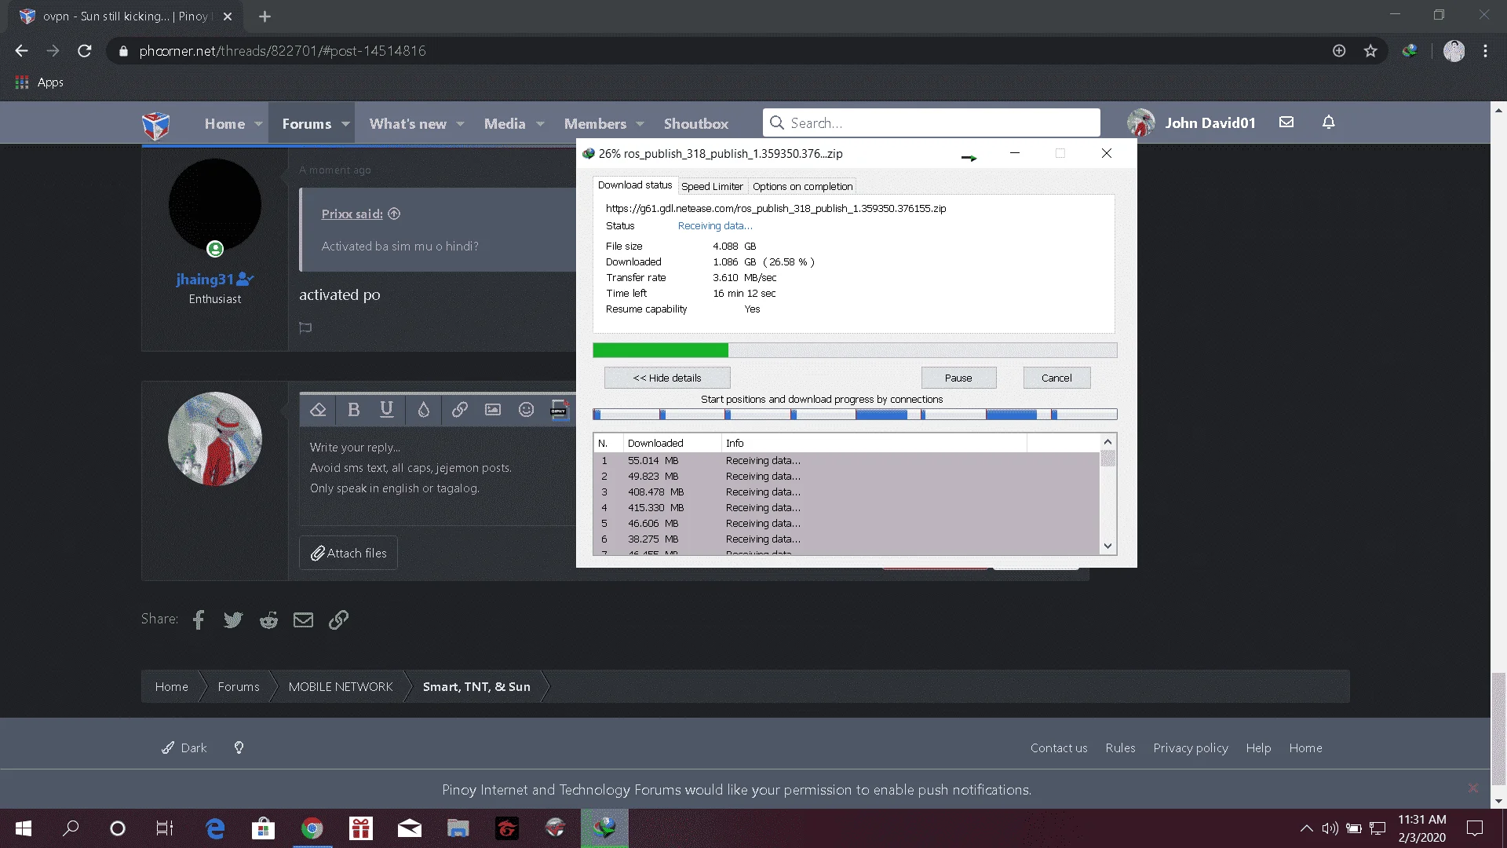The height and width of the screenshot is (848, 1507).
Task: Show hidden system tray icons with the chevron
Action: pyautogui.click(x=1306, y=828)
